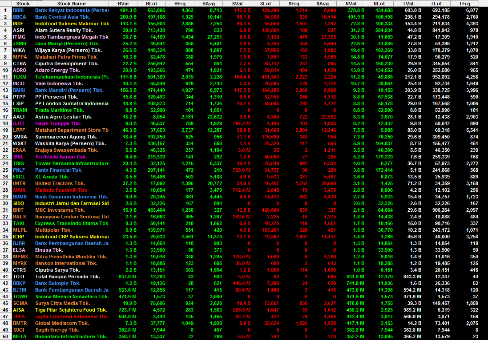Click Jasa Marga (Persero) Tbk. name
Viewport: 488px width, 340px height.
pos(67,44)
